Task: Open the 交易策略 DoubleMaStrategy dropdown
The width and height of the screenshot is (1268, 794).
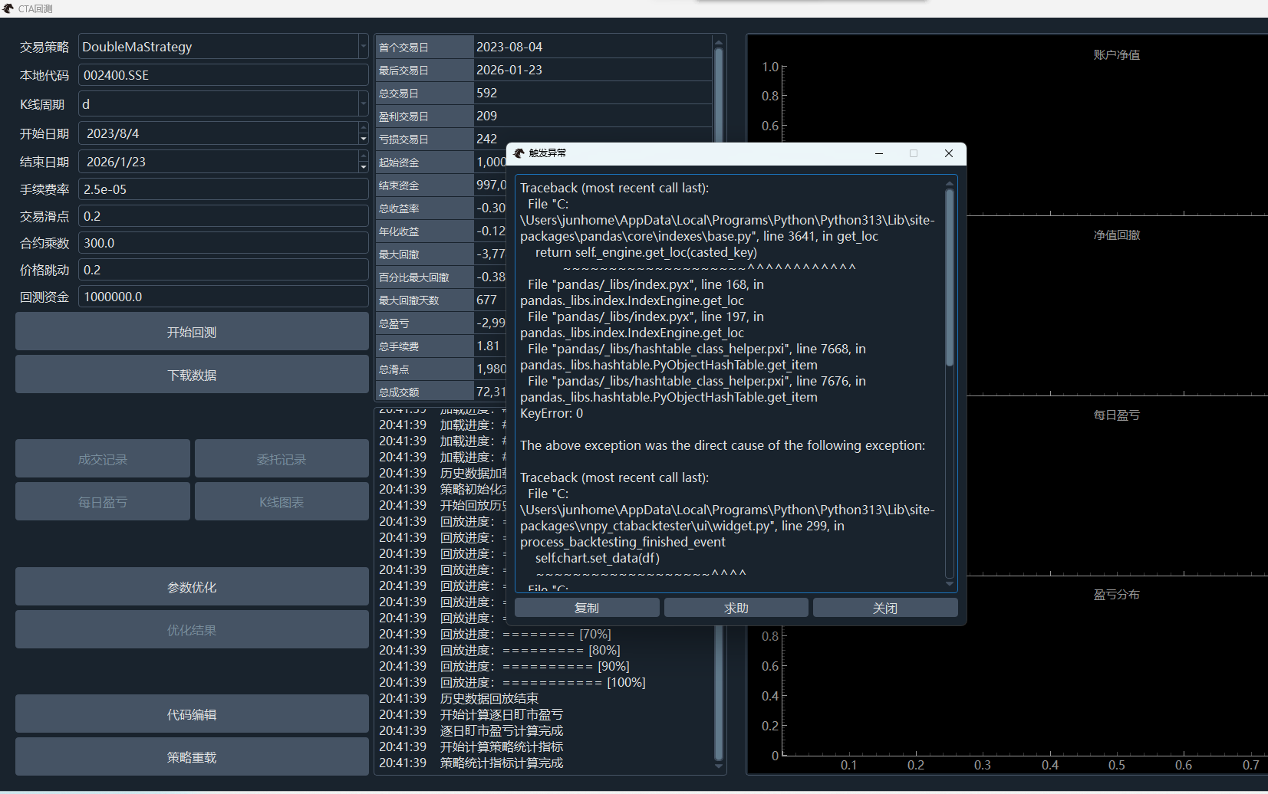Action: (363, 47)
